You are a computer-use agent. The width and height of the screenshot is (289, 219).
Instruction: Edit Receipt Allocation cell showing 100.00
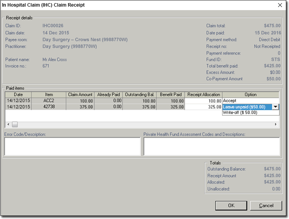tap(204, 101)
